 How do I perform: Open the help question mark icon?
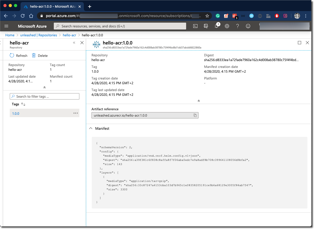pos(238,26)
